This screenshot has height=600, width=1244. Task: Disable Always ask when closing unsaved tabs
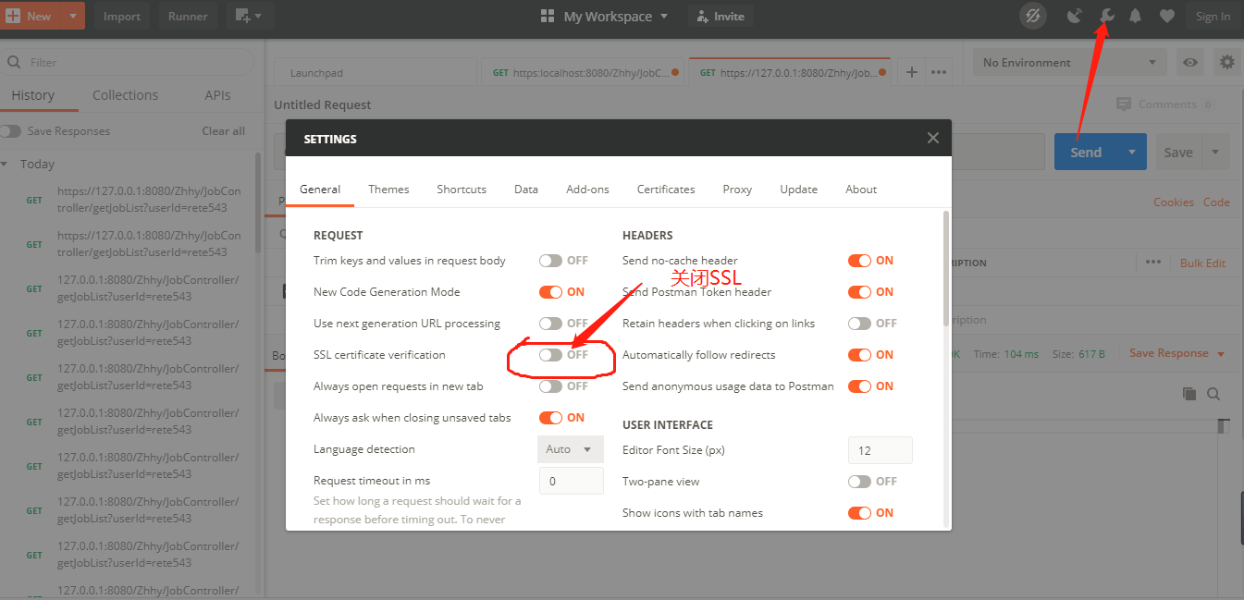click(x=551, y=418)
